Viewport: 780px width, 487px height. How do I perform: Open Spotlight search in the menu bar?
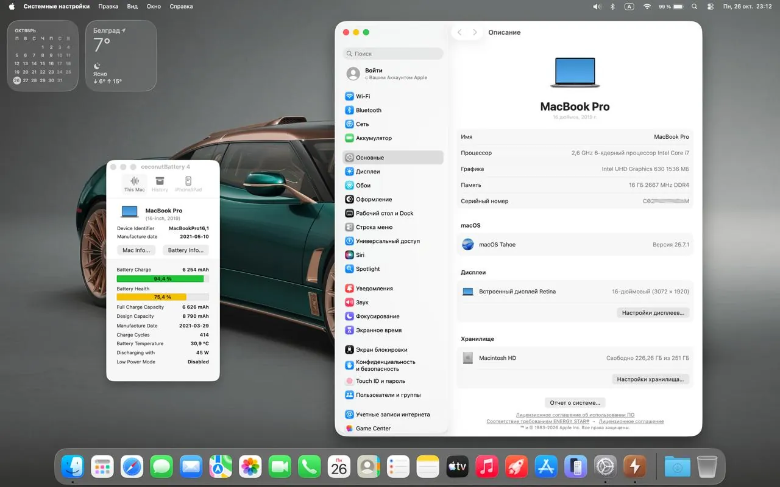click(695, 6)
